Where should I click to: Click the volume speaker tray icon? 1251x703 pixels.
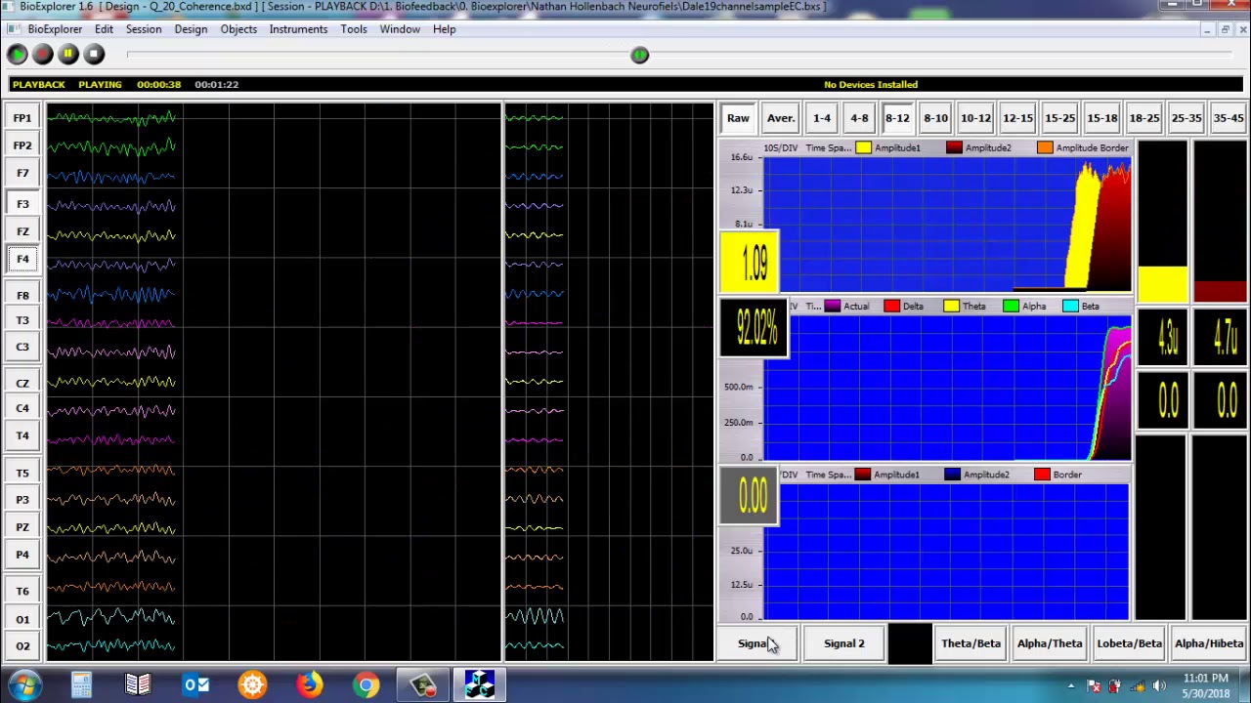(x=1159, y=685)
